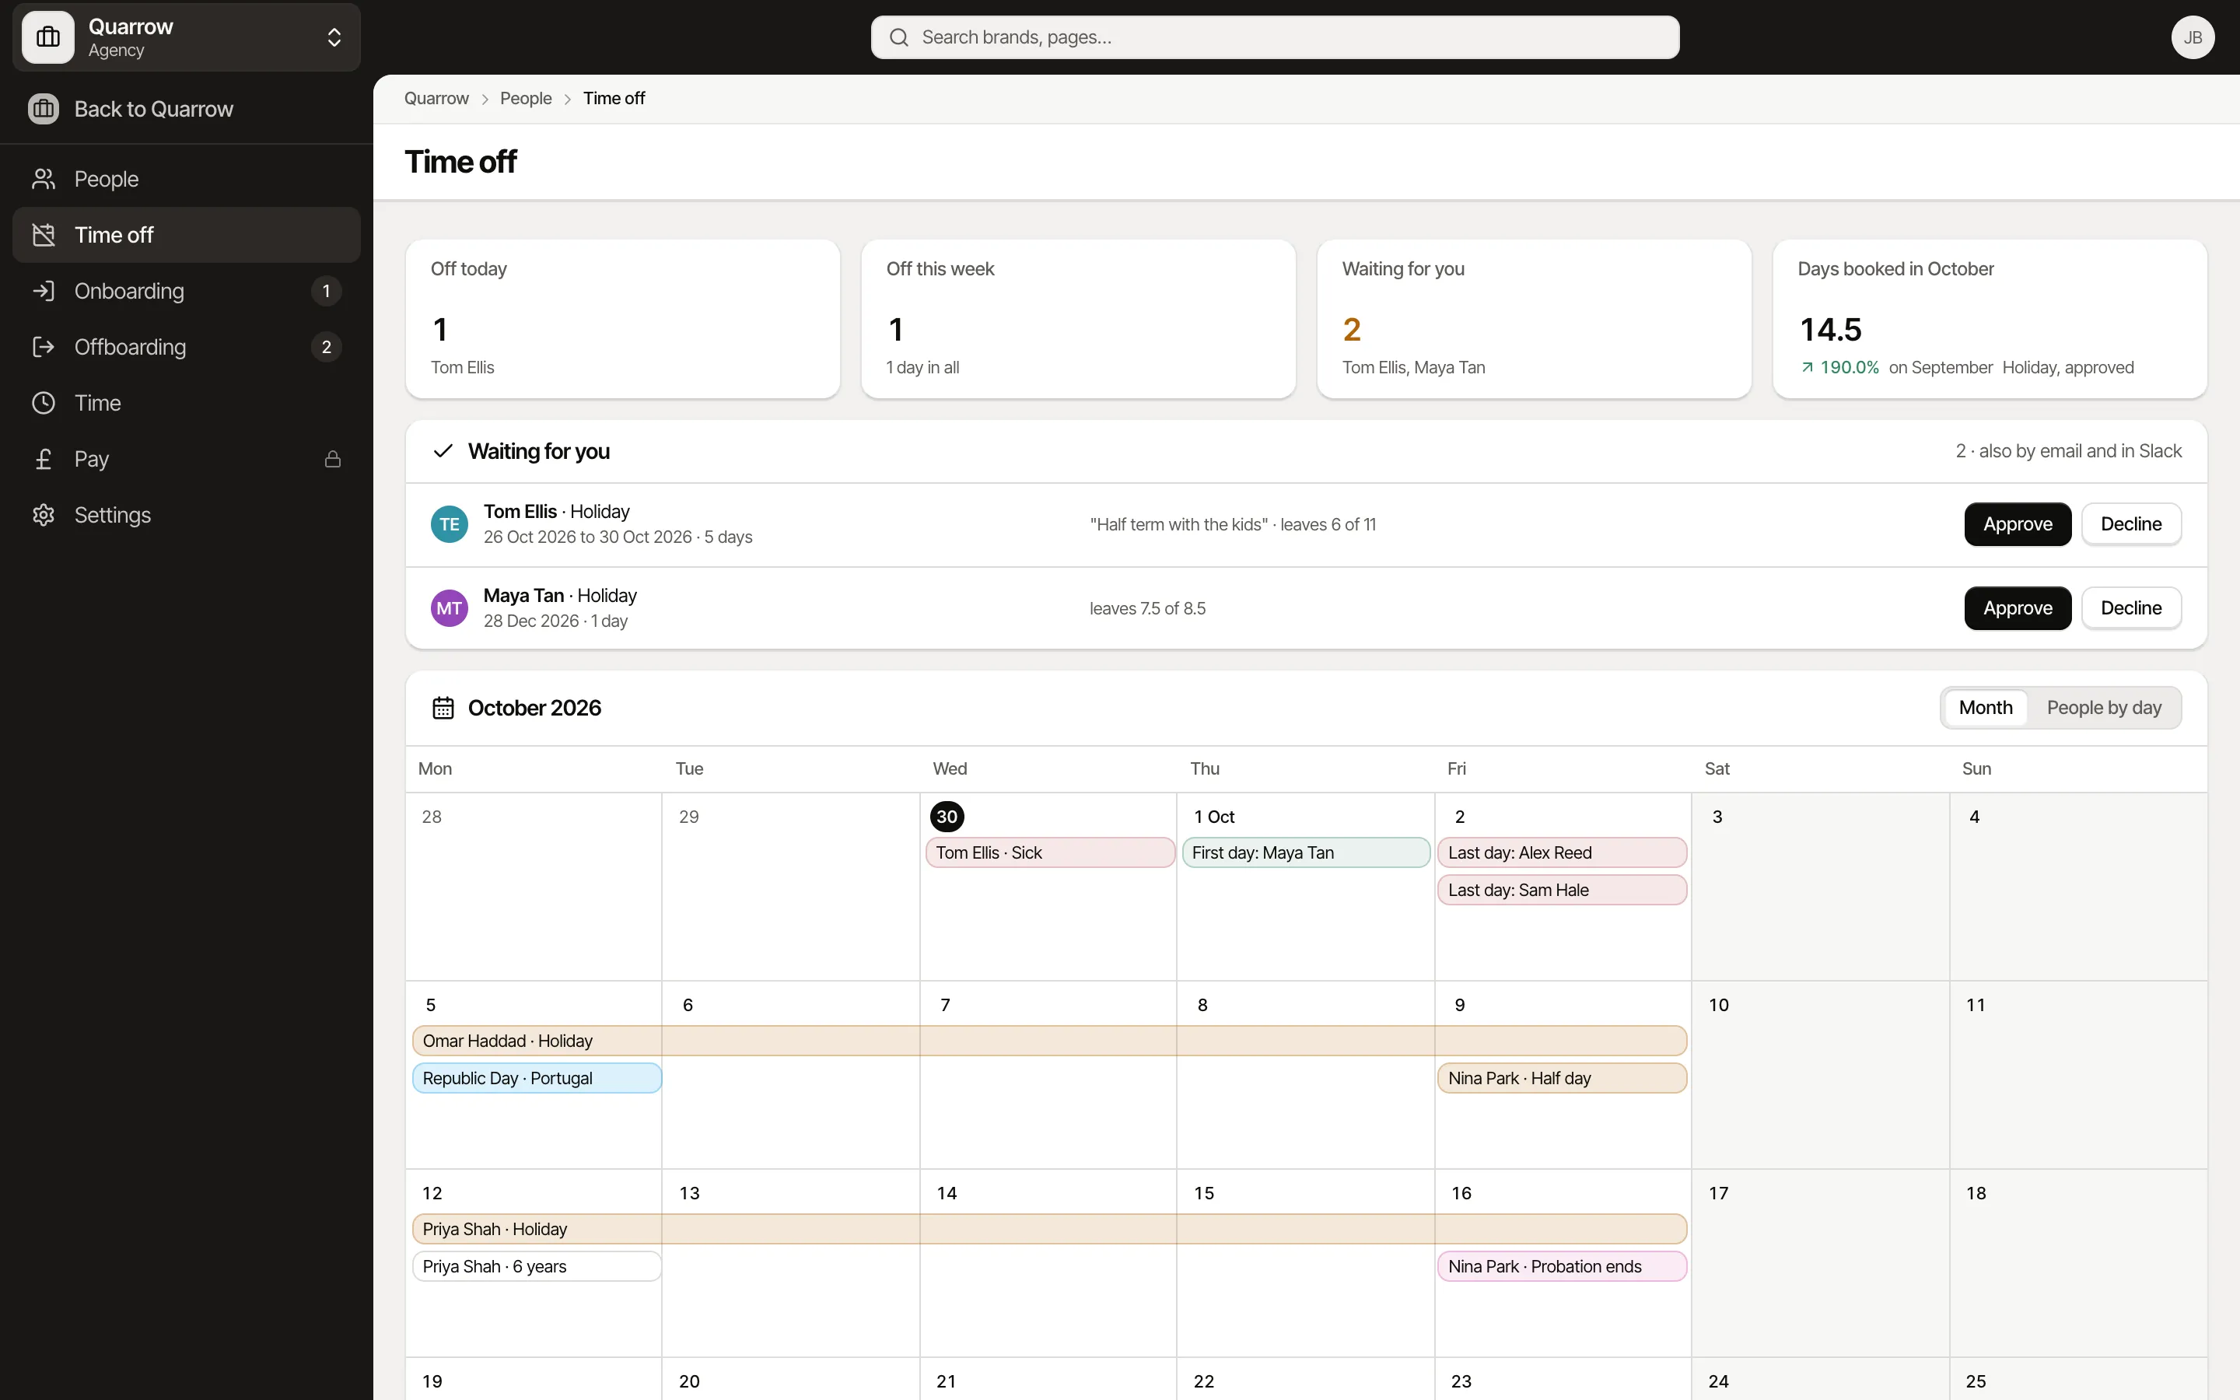
Task: Open the Priya Shah · 6 years event
Action: click(537, 1265)
